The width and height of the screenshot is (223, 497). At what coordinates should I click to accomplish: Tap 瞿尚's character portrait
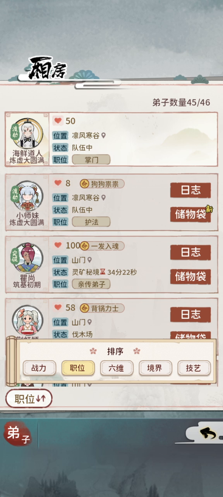tap(27, 258)
